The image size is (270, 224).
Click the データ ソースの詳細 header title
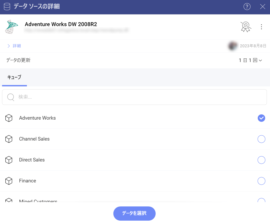[37, 6]
